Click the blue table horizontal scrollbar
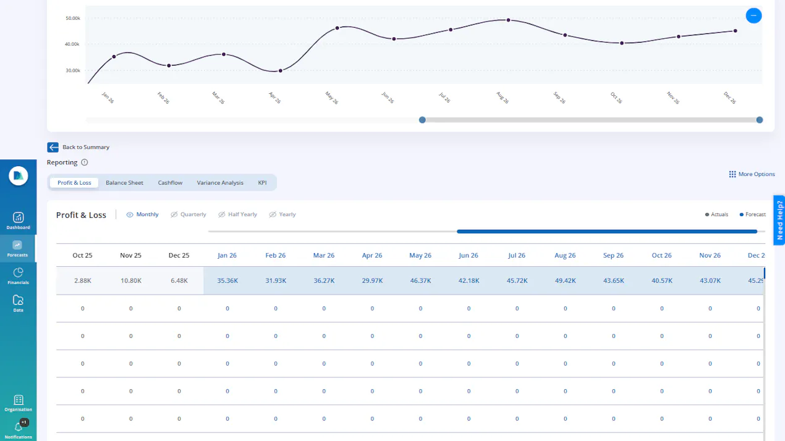Viewport: 785px width, 441px height. click(x=607, y=232)
